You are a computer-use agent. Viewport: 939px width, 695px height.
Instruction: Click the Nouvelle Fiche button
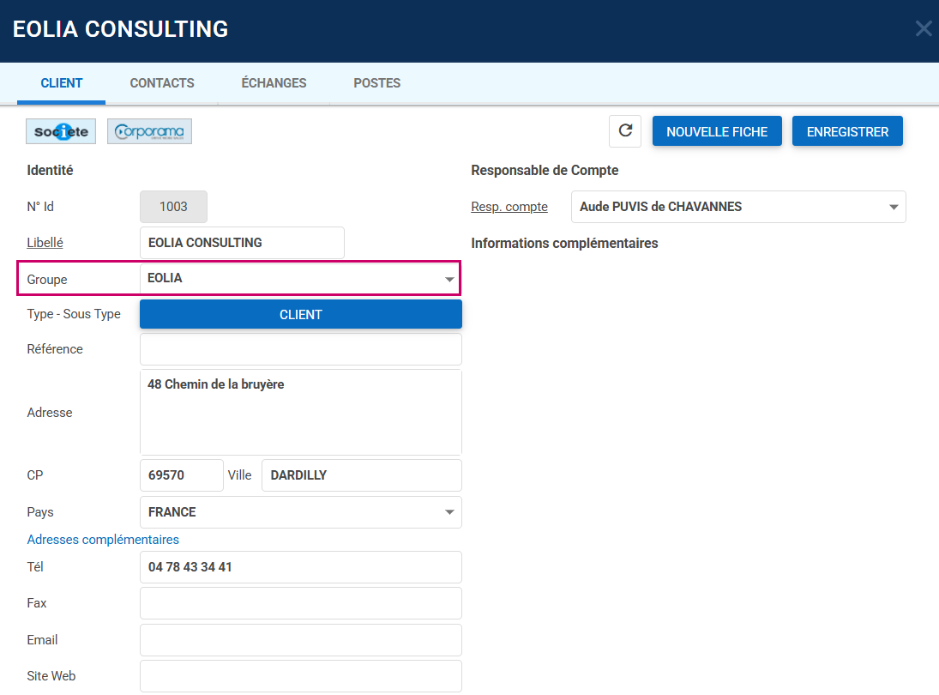click(717, 131)
